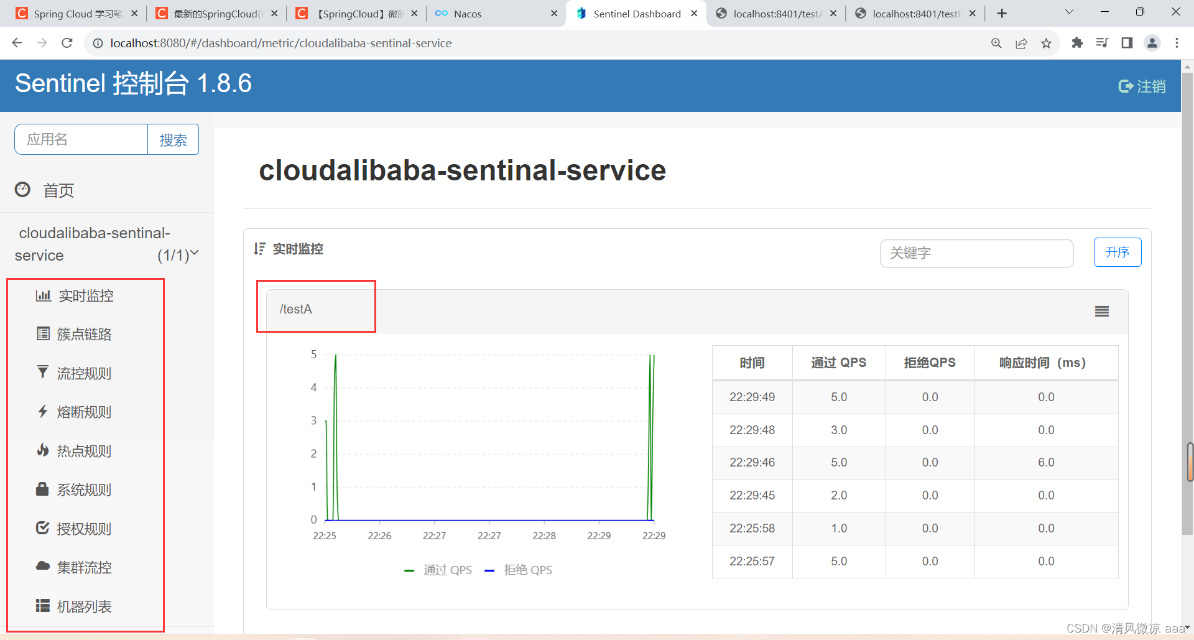Toggle the 拒绝 QPS legend series
This screenshot has width=1194, height=640.
(x=518, y=570)
